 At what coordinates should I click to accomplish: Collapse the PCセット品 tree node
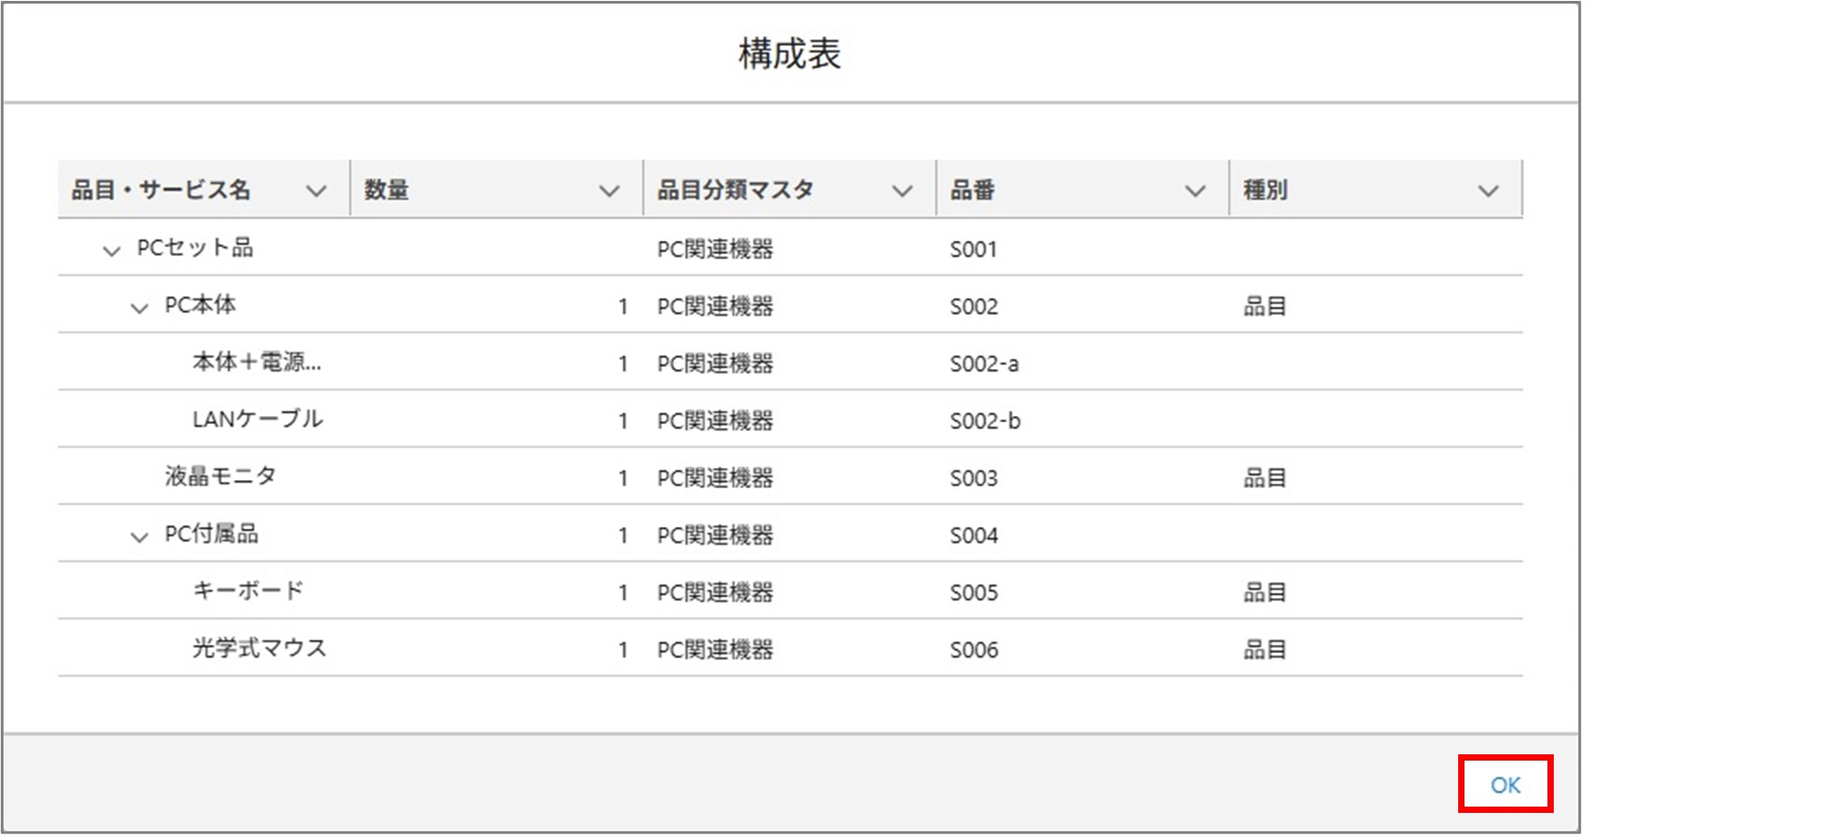tap(110, 249)
